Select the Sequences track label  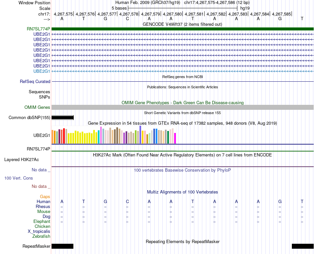39,92
